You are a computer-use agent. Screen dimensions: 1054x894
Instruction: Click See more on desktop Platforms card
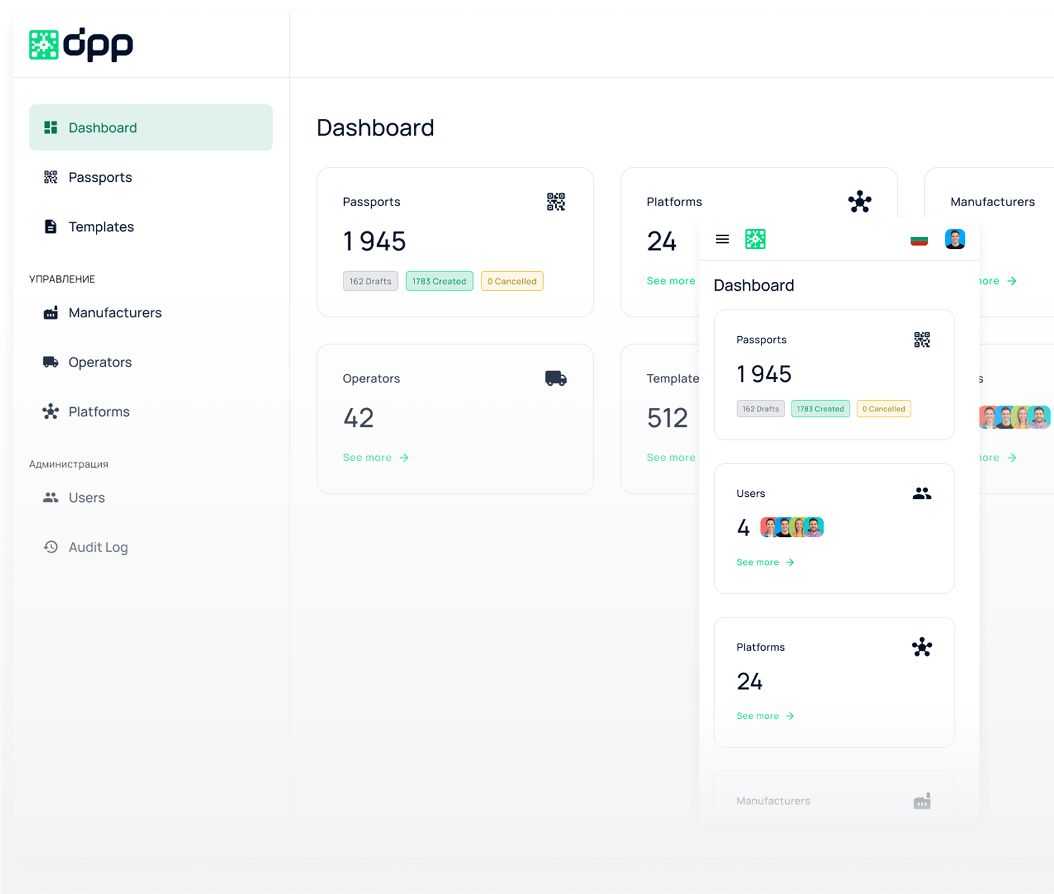point(671,281)
